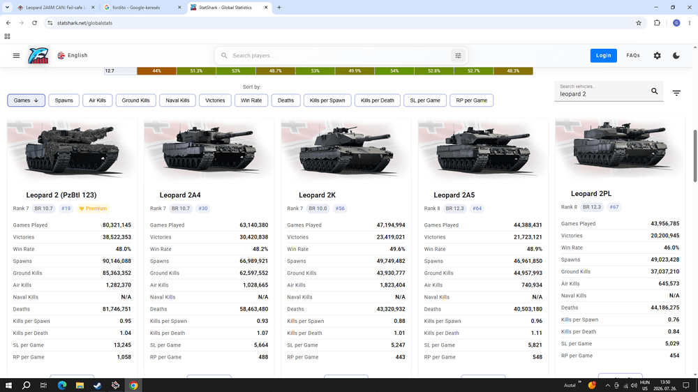Screen dimensions: 698x392
Task: Sort vehicles by RP per Game
Action: 471,100
